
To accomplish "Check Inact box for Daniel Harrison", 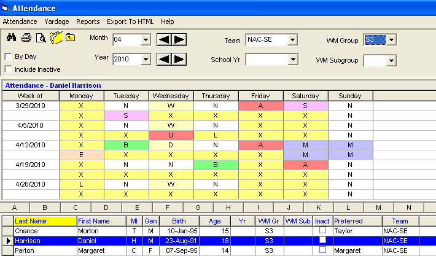I will point(322,241).
